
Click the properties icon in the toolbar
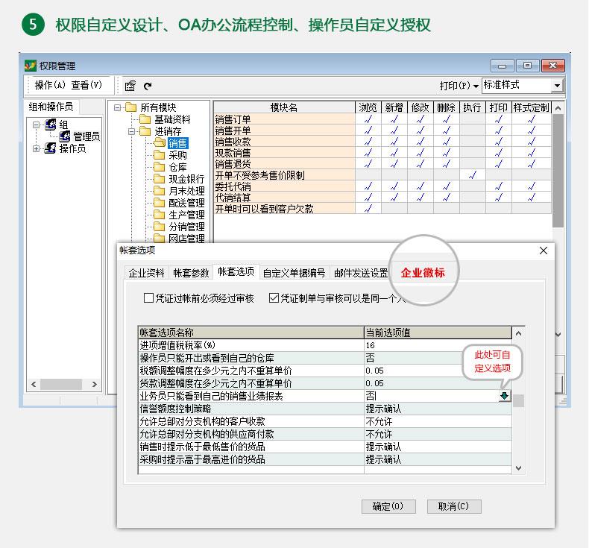coord(130,86)
